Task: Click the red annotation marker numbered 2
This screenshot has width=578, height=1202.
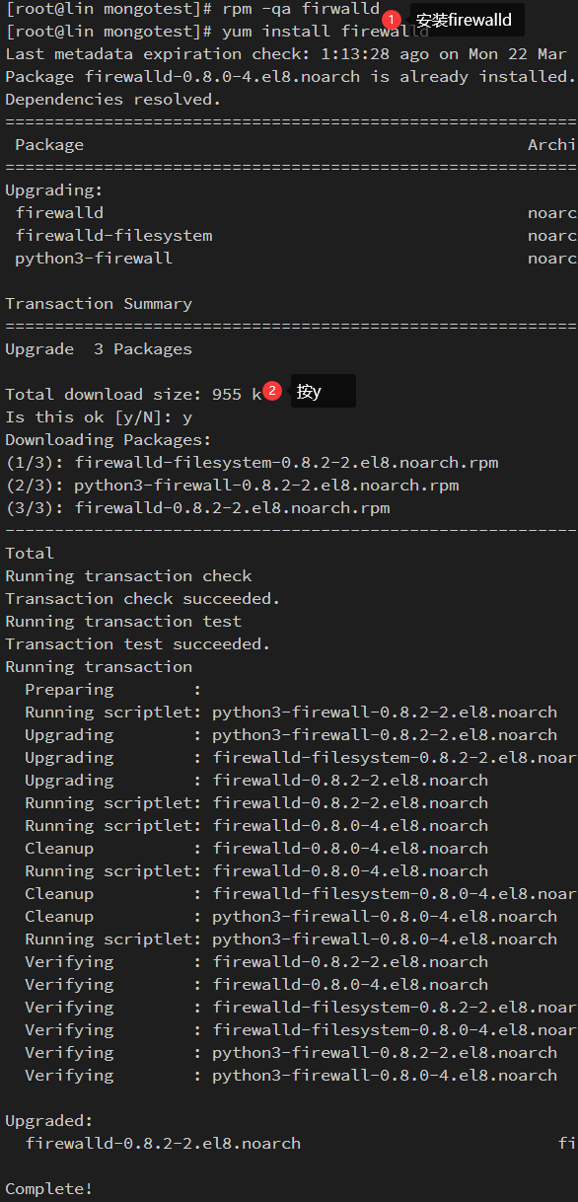Action: pos(272,390)
